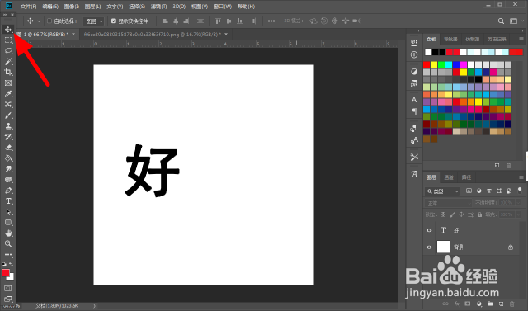Delete layer using Layers panel trash icon
This screenshot has width=528, height=311.
[x=511, y=304]
